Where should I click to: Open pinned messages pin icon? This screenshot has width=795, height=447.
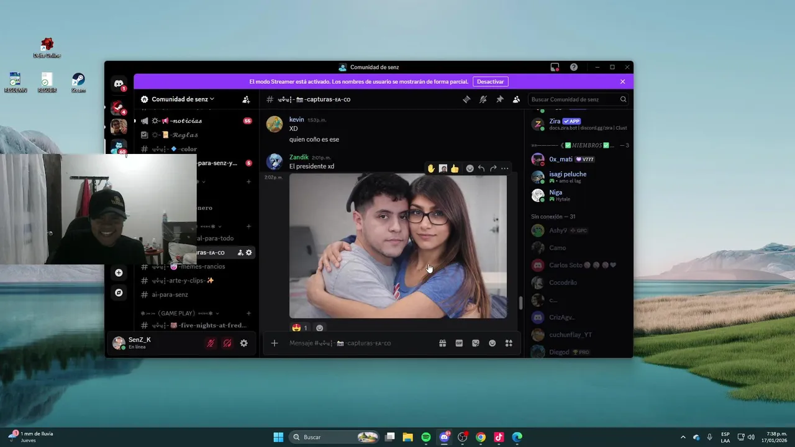[x=499, y=99]
